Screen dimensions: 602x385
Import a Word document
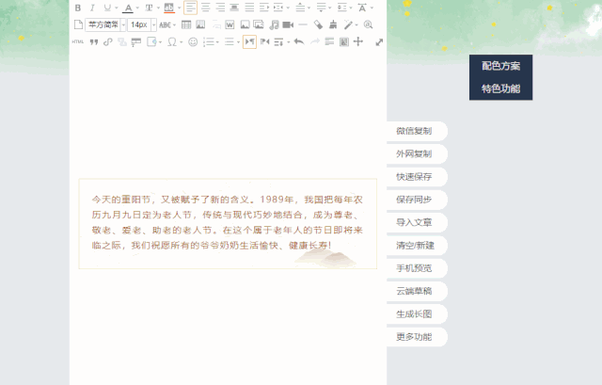click(230, 24)
